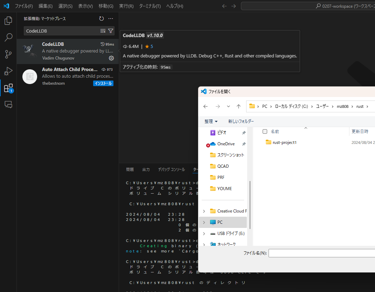The height and width of the screenshot is (292, 375).
Task: Expand the PC tree node
Action: pyautogui.click(x=204, y=222)
